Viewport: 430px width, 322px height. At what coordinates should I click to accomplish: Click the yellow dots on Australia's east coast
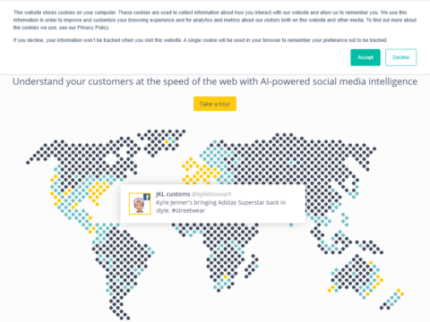coord(376,278)
